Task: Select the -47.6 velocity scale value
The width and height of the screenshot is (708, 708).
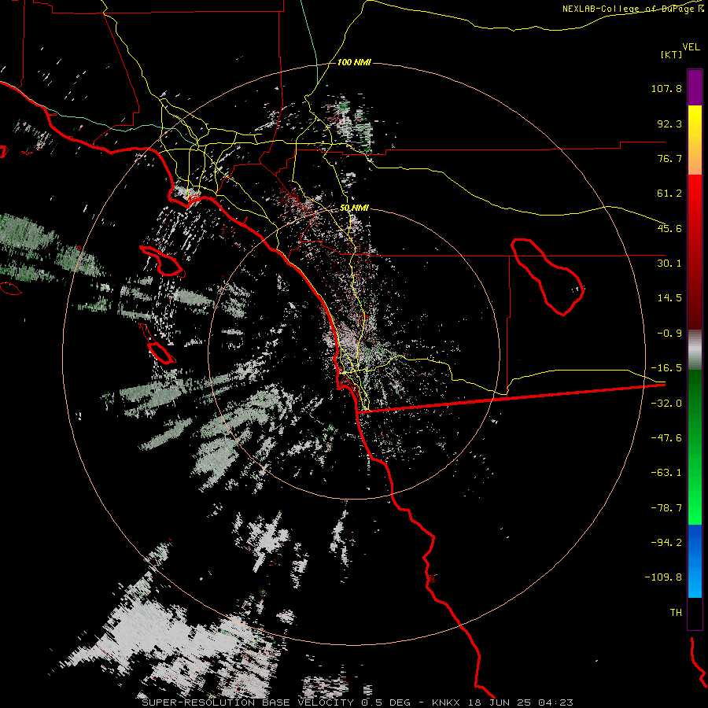Action: point(666,438)
